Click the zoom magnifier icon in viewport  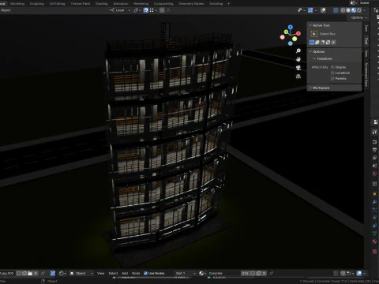(x=298, y=50)
